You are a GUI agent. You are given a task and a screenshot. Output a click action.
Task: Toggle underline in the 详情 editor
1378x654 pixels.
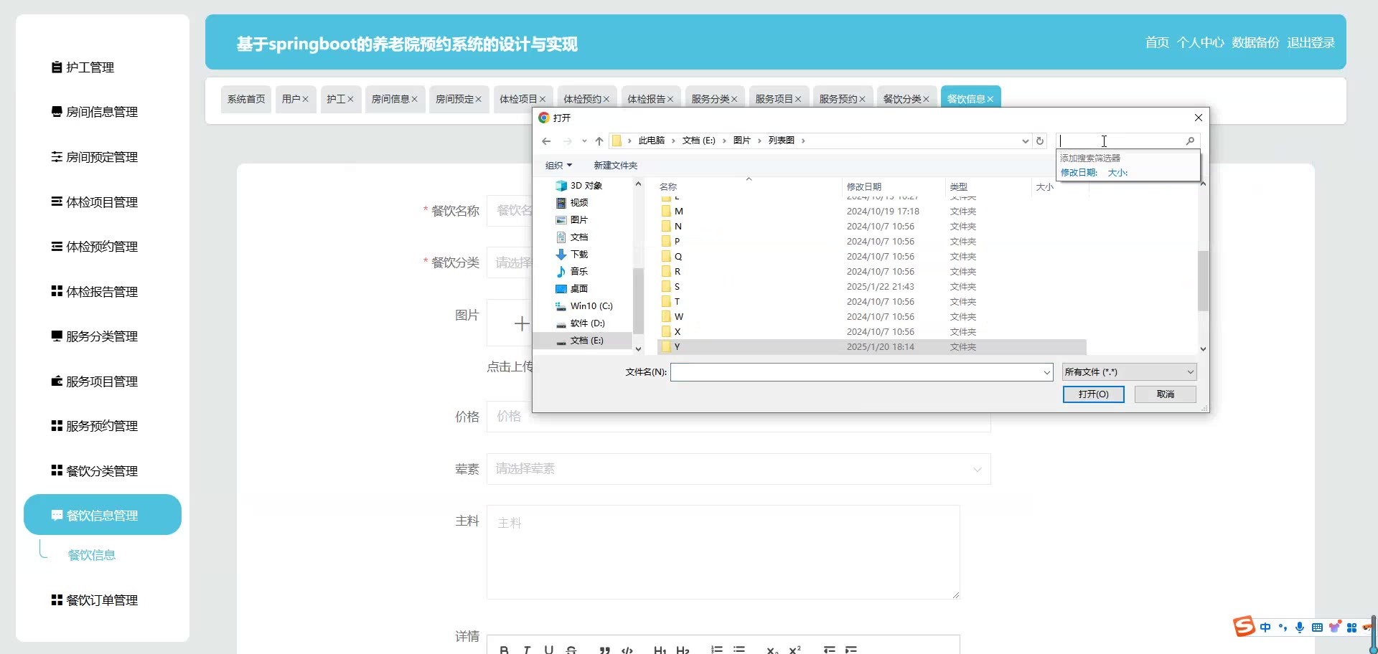pyautogui.click(x=548, y=650)
